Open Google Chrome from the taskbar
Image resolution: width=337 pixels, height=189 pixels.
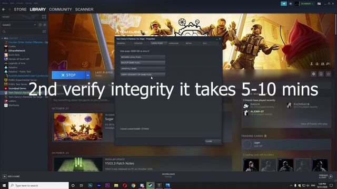coord(133,185)
